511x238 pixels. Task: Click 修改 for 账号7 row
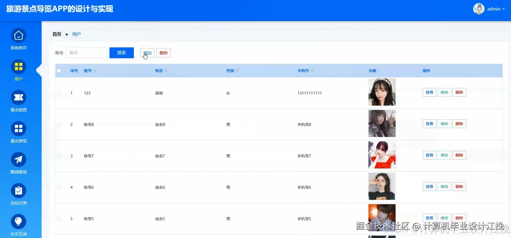tap(444, 155)
